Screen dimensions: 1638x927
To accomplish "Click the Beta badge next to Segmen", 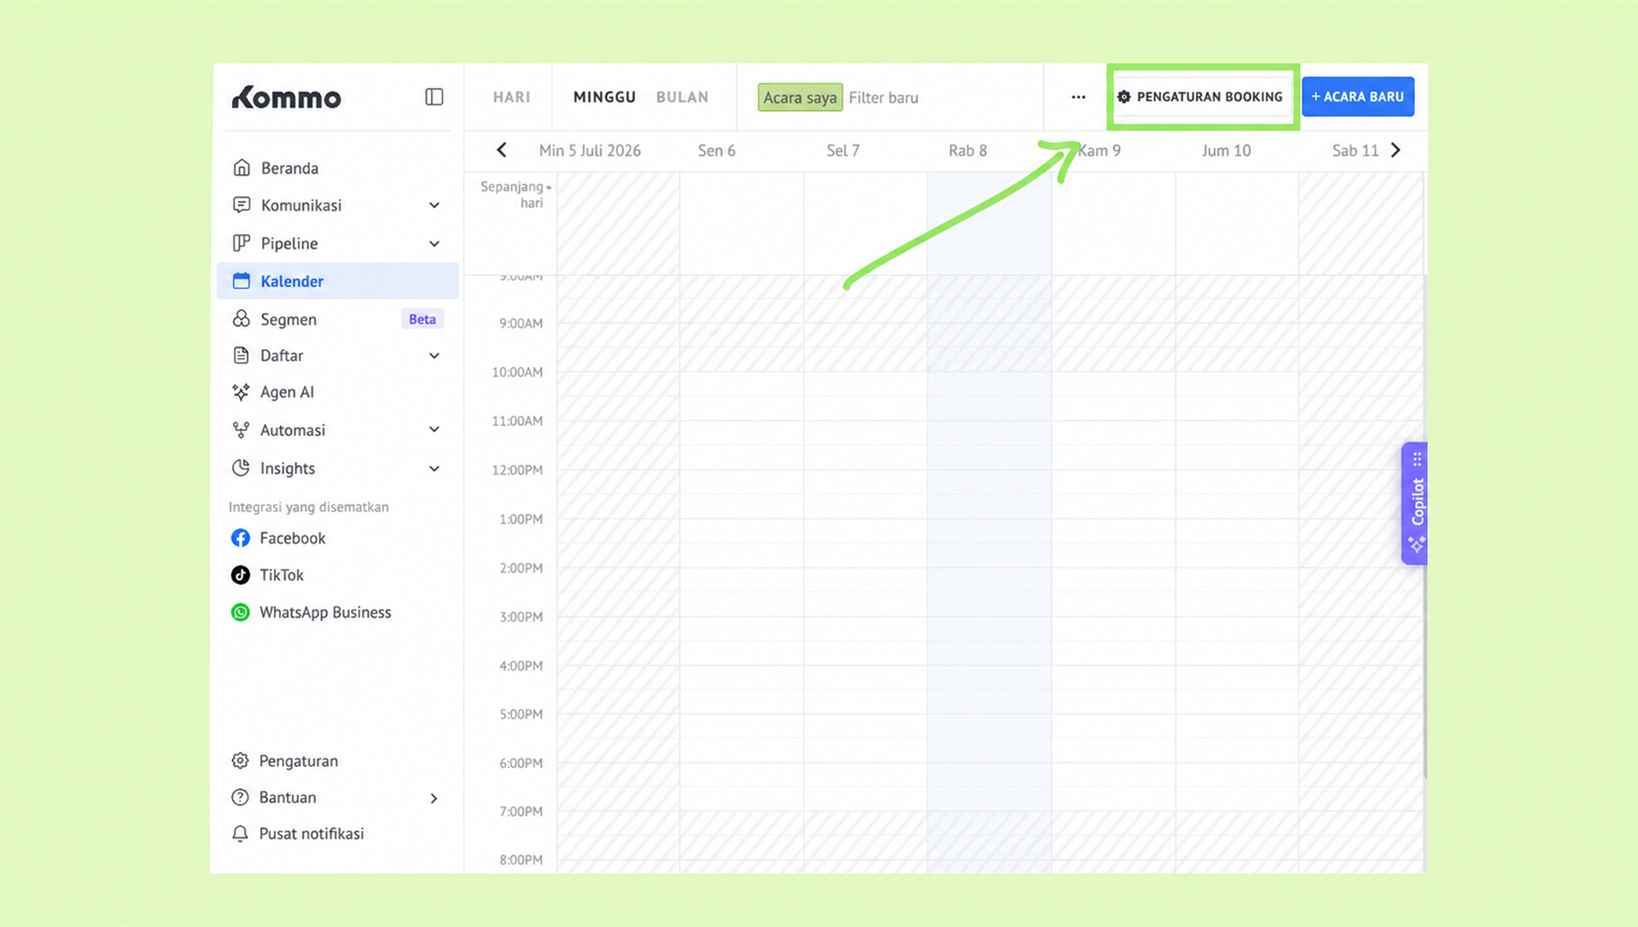I will click(x=422, y=319).
